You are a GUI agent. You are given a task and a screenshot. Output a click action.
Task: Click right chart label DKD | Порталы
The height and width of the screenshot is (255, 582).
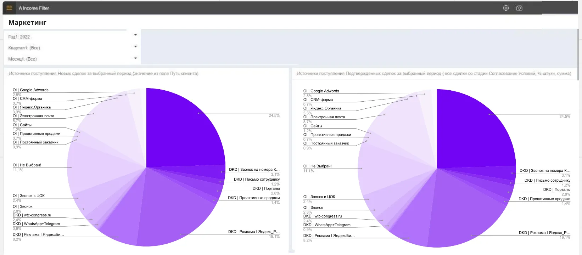click(x=556, y=190)
